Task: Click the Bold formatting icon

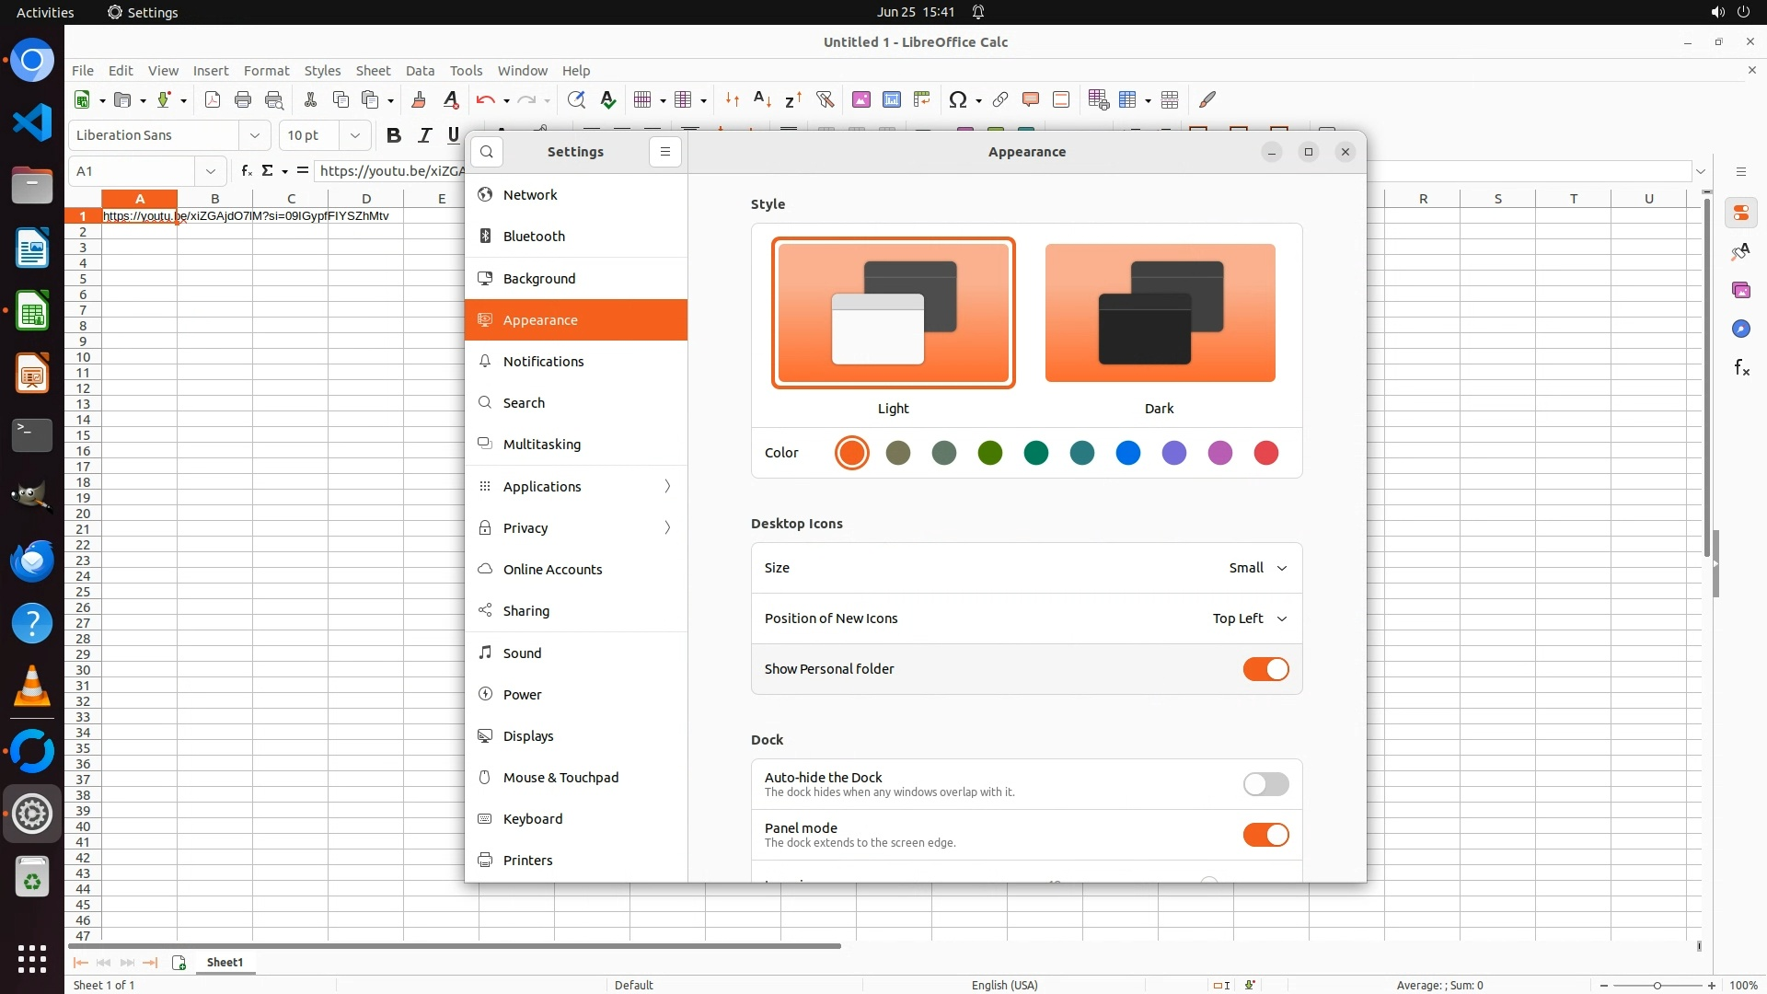Action: pyautogui.click(x=394, y=135)
